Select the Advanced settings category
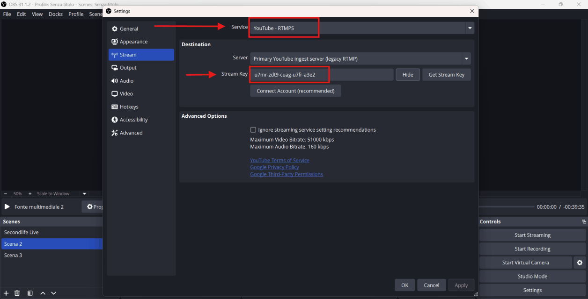 point(141,133)
